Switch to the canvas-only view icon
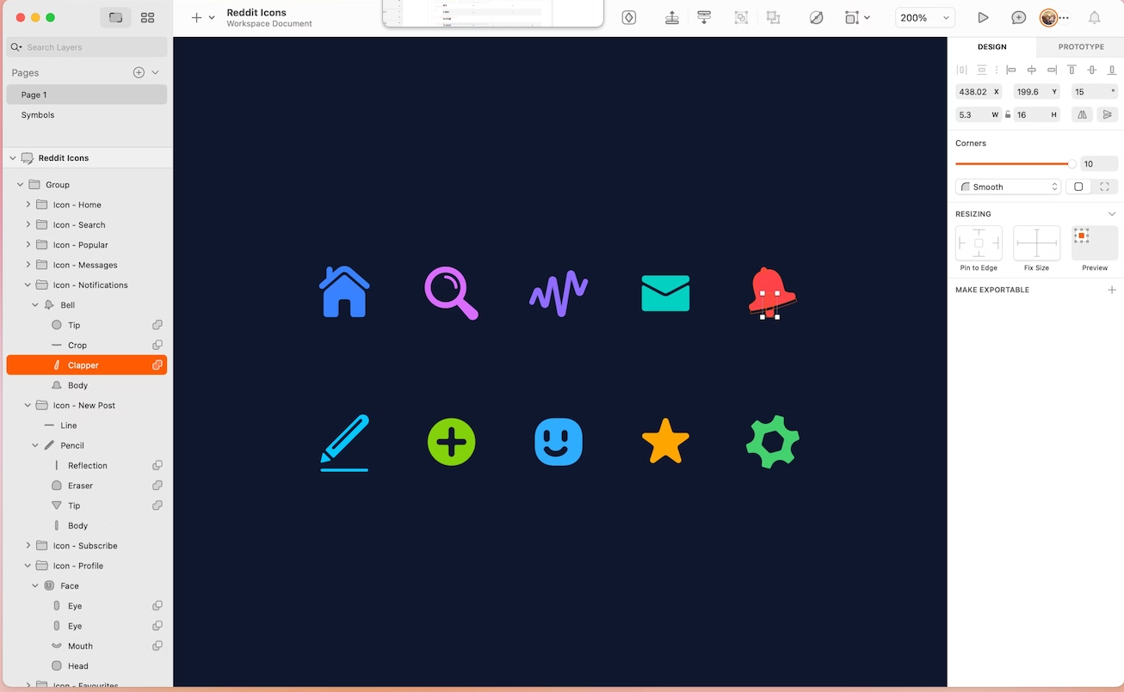1124x692 pixels. 115,17
